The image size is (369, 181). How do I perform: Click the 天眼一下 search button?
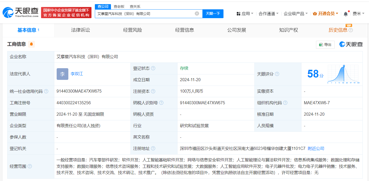pyautogui.click(x=213, y=13)
